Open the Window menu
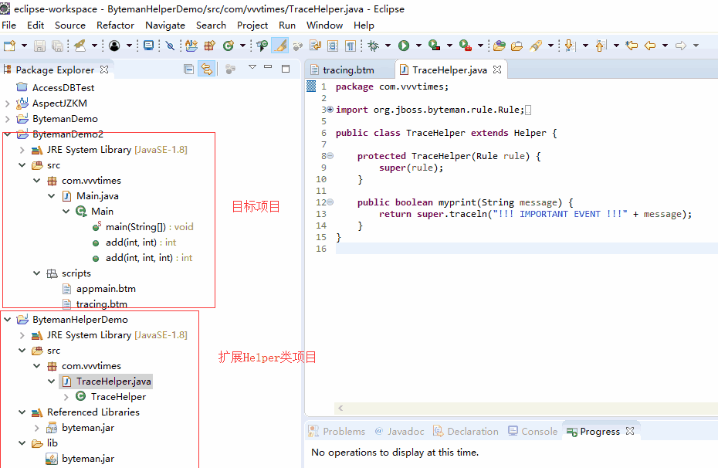The image size is (718, 468). tap(325, 25)
